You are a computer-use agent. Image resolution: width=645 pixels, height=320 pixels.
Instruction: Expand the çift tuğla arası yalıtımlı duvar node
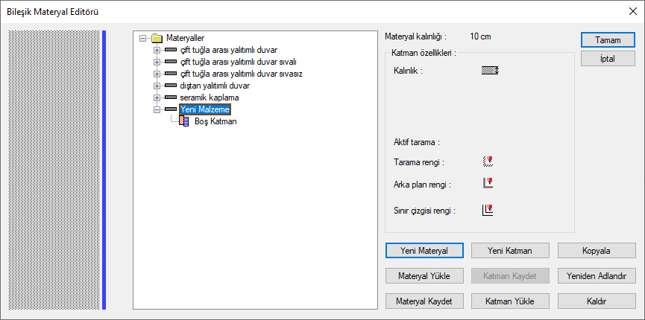[157, 51]
